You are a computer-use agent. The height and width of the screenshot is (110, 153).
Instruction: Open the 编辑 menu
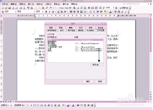(14, 4)
